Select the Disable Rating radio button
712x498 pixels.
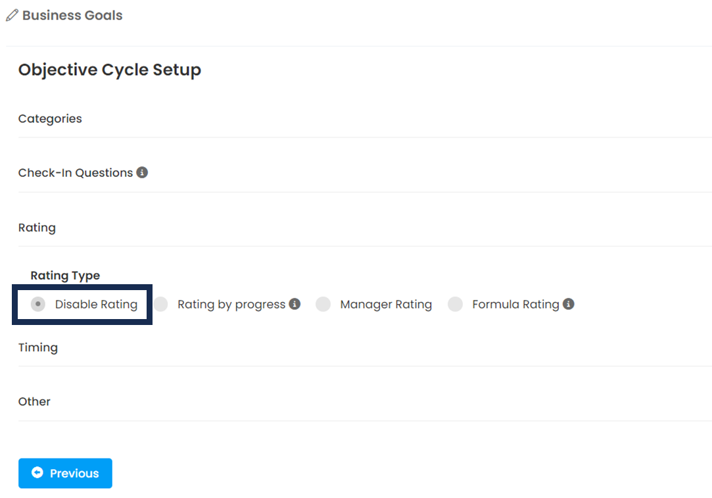point(38,304)
